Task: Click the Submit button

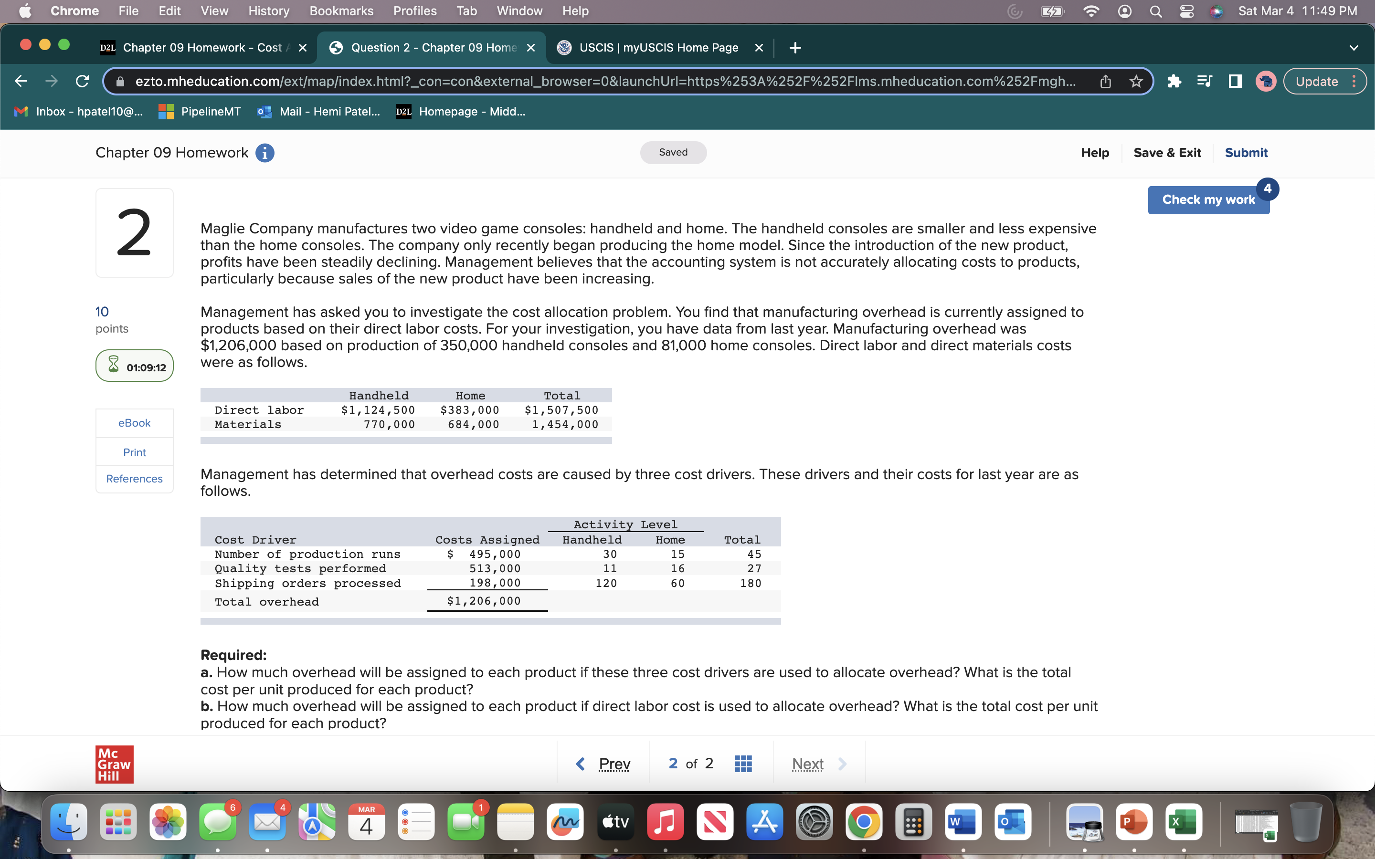Action: pyautogui.click(x=1246, y=152)
